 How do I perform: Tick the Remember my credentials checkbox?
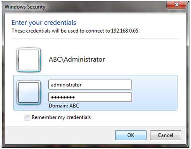point(27,117)
